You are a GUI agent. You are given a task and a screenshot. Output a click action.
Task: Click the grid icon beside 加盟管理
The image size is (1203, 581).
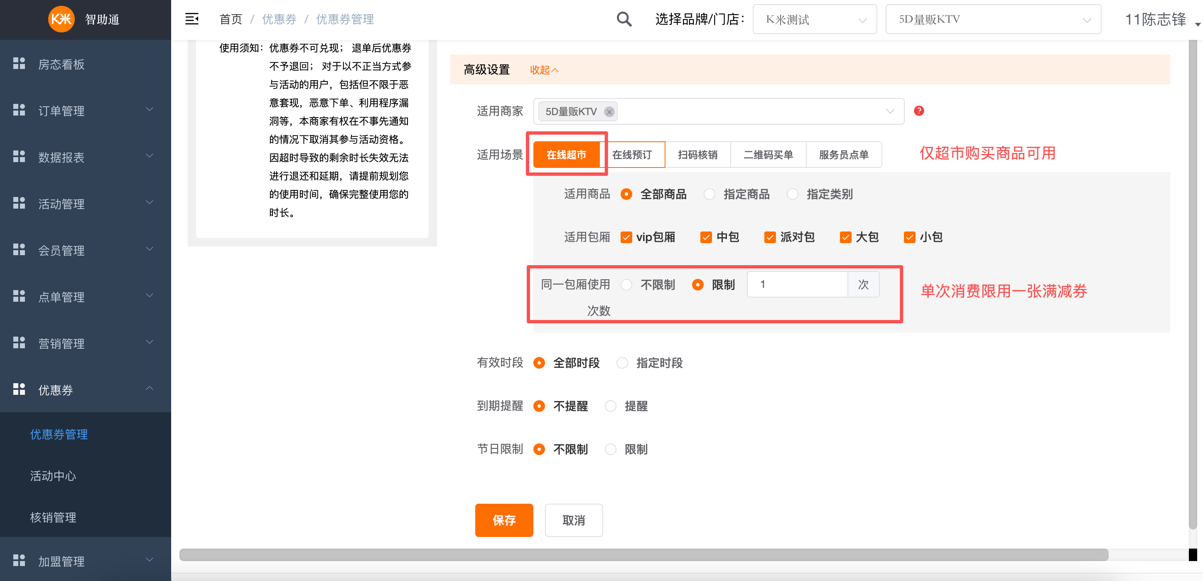point(19,561)
